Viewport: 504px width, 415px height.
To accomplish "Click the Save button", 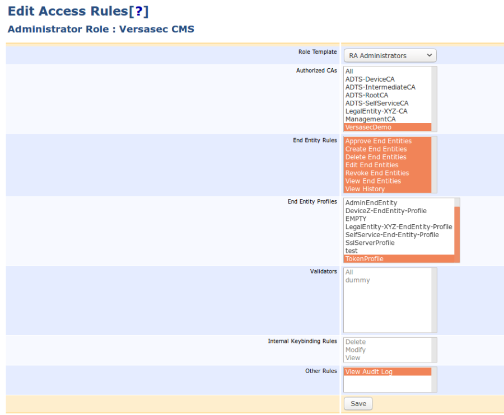I will pyautogui.click(x=358, y=403).
